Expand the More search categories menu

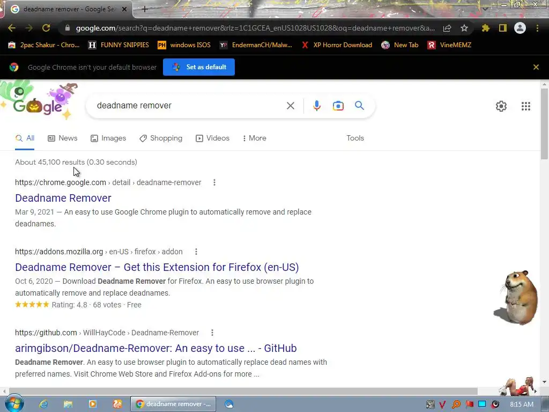click(255, 138)
